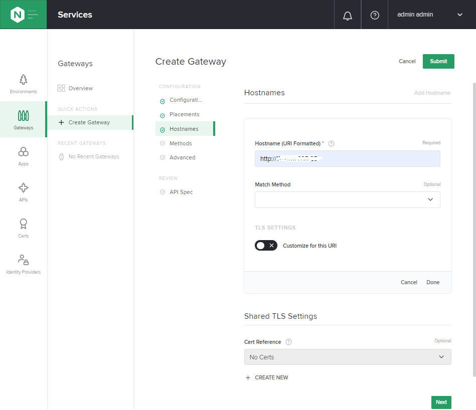476x410 pixels.
Task: Open the Environments tree icon
Action: pyautogui.click(x=24, y=80)
